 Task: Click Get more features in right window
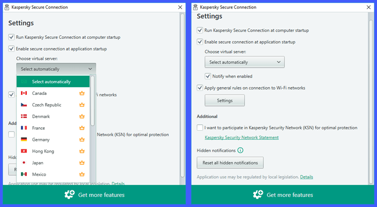coord(283,194)
